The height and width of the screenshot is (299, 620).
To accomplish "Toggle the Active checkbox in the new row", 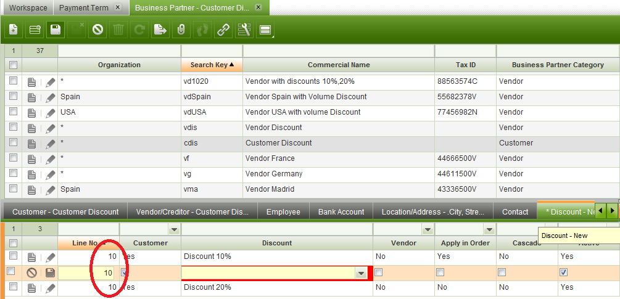I will click(x=563, y=272).
